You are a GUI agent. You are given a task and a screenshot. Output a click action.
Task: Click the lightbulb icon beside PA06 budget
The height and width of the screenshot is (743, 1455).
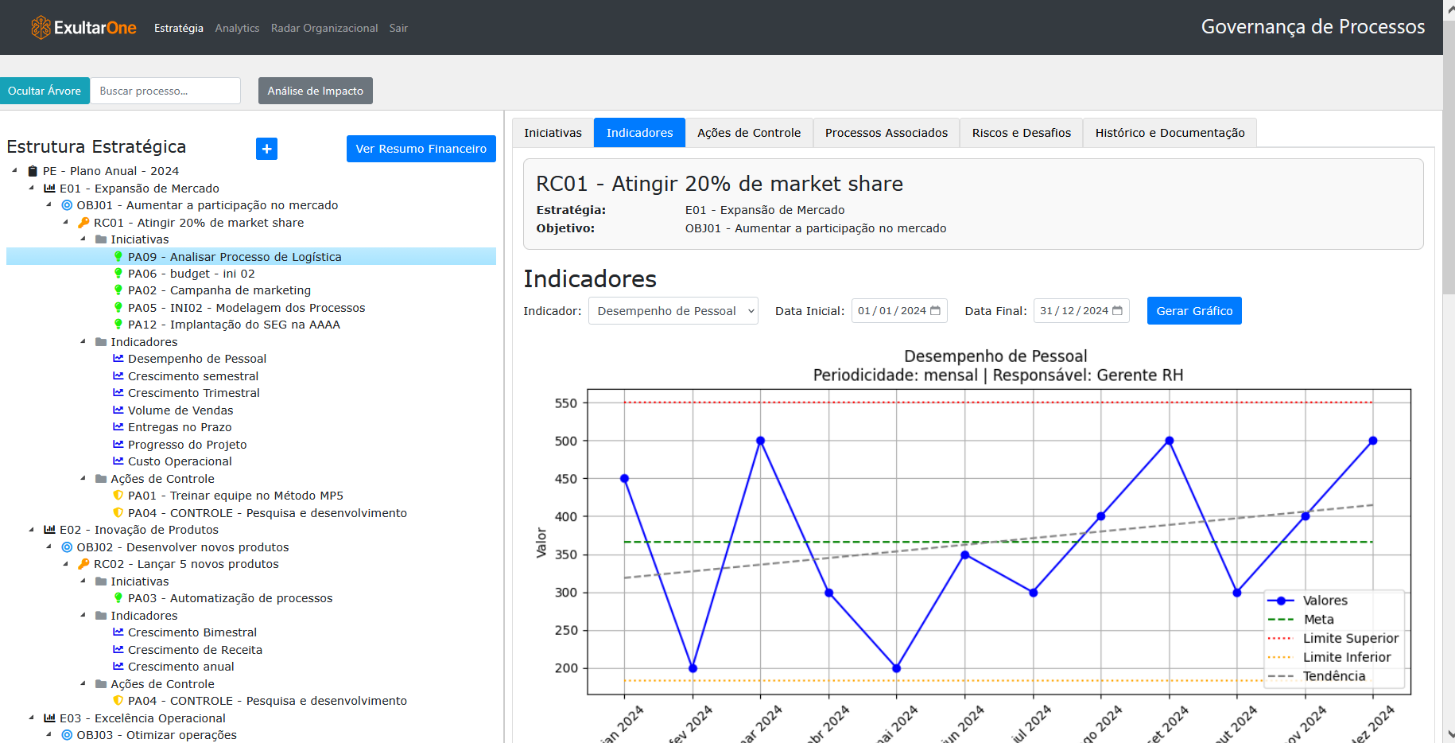pos(118,274)
